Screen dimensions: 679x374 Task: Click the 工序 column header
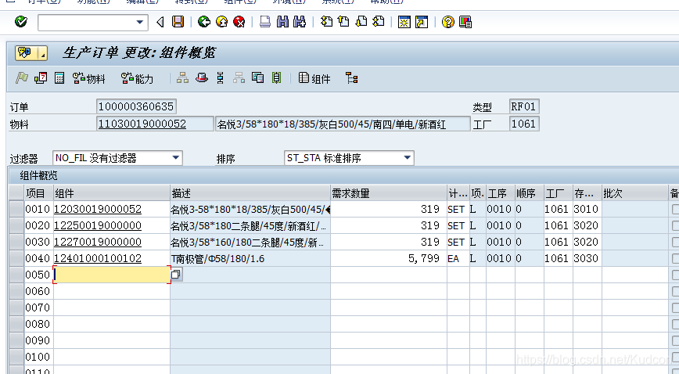click(501, 193)
